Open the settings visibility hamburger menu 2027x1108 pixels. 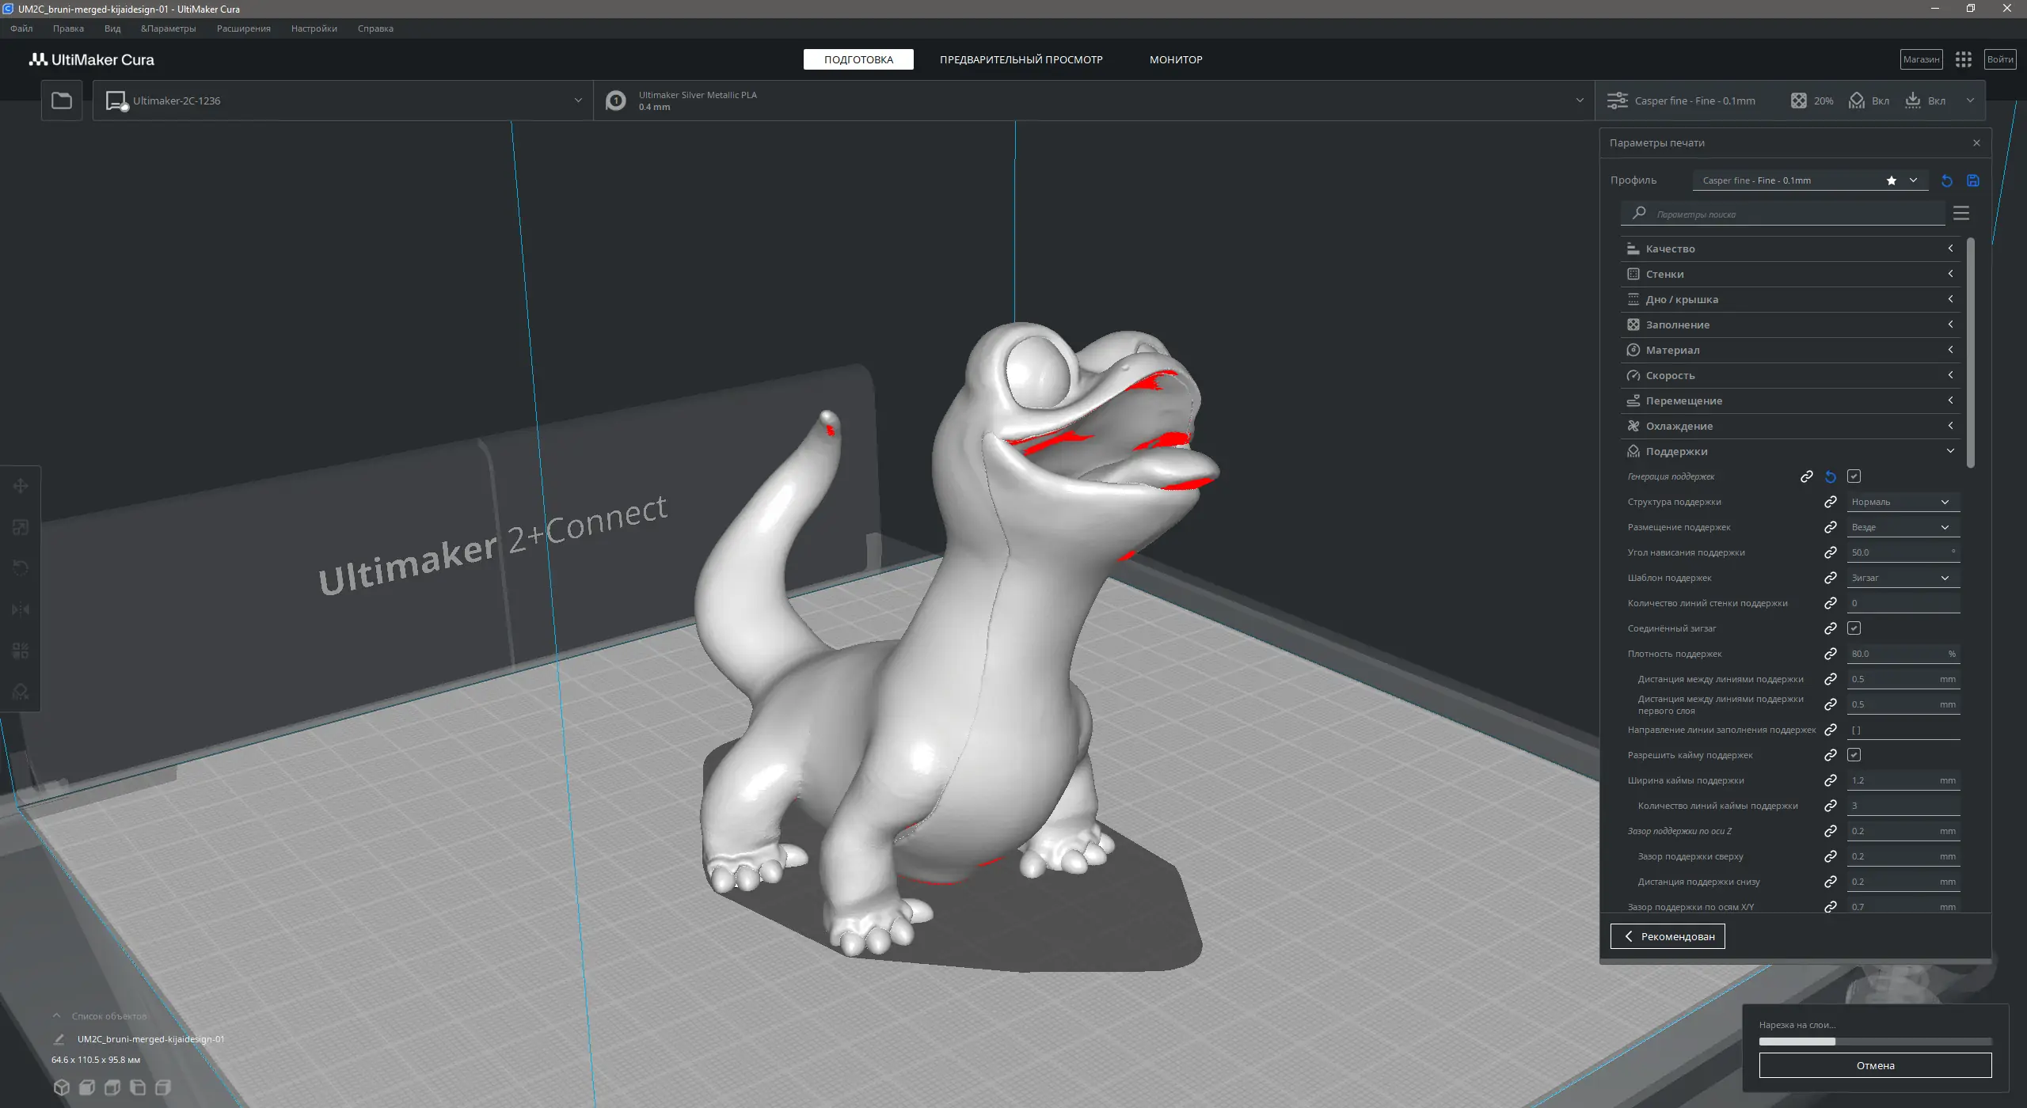(1960, 213)
